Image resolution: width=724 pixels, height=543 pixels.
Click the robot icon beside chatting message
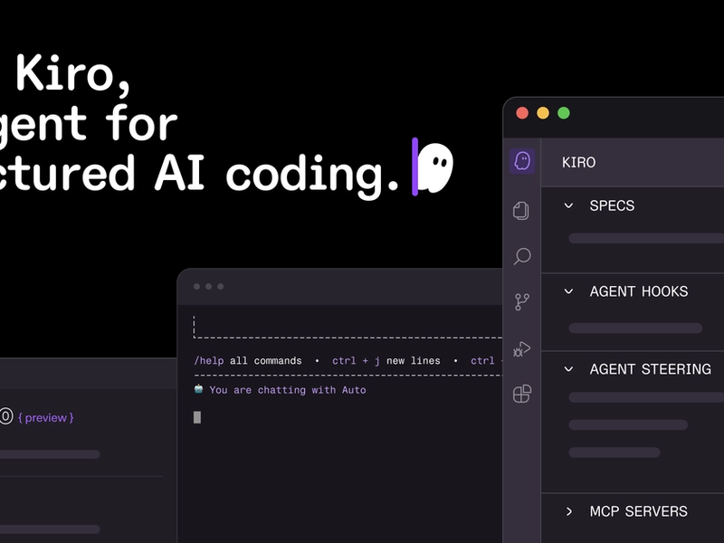198,389
